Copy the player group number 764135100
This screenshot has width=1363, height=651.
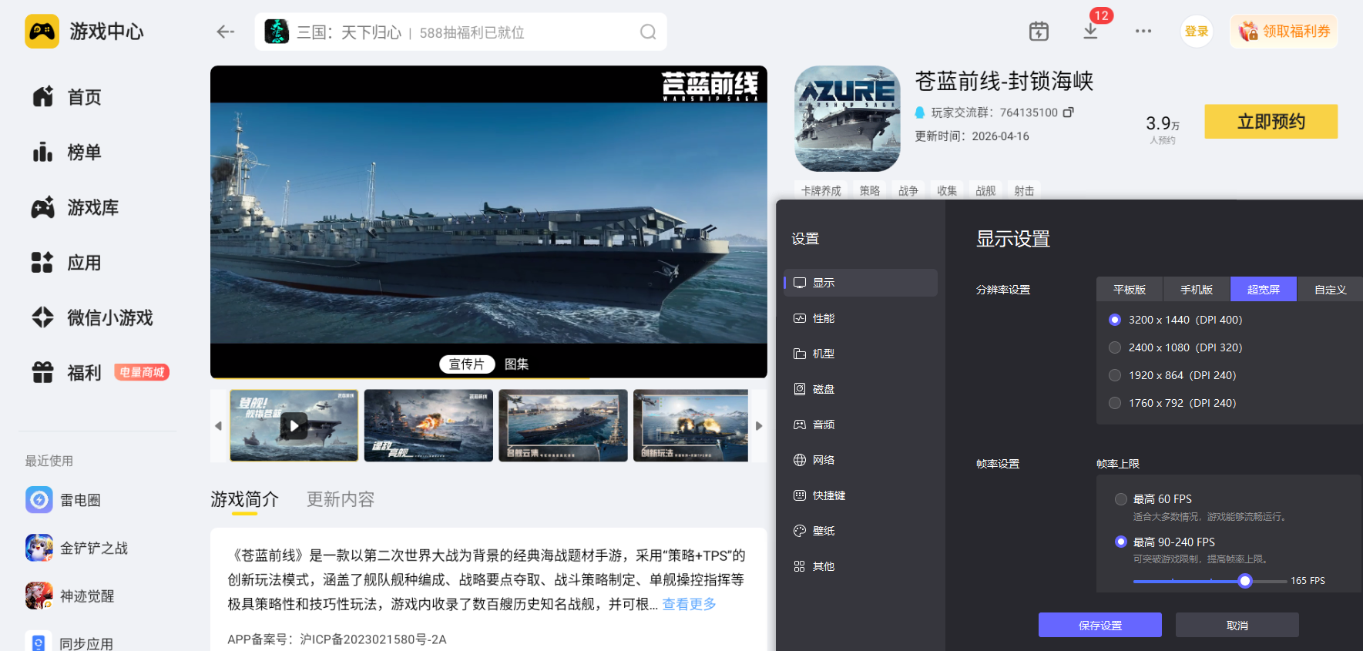1069,112
